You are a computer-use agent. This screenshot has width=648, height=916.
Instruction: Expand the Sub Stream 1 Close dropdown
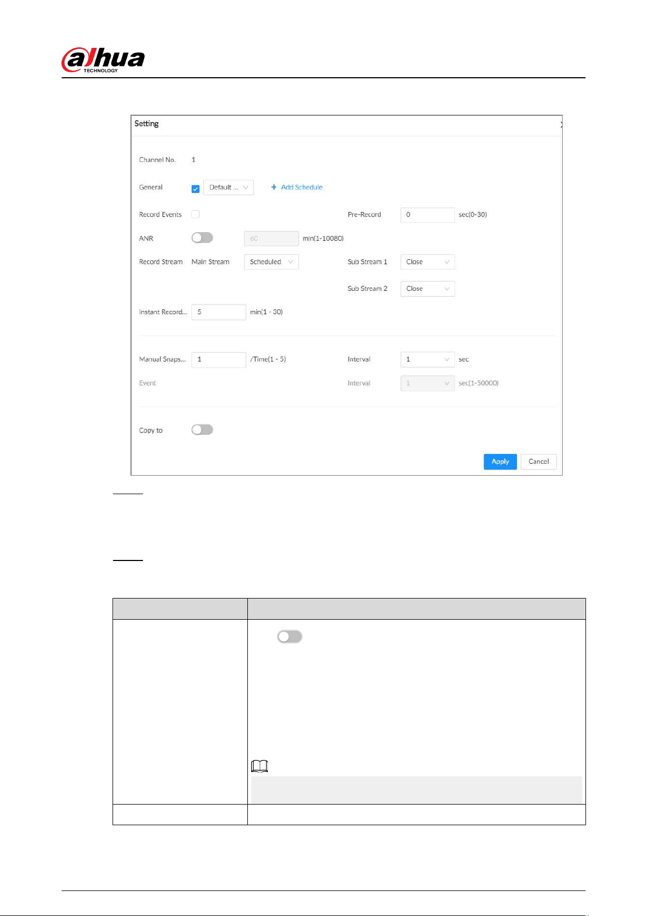click(x=427, y=261)
